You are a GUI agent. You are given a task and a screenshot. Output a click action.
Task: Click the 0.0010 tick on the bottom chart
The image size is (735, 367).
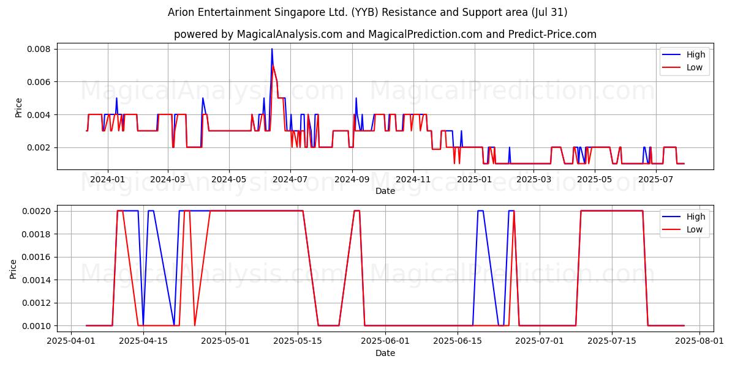(37, 326)
